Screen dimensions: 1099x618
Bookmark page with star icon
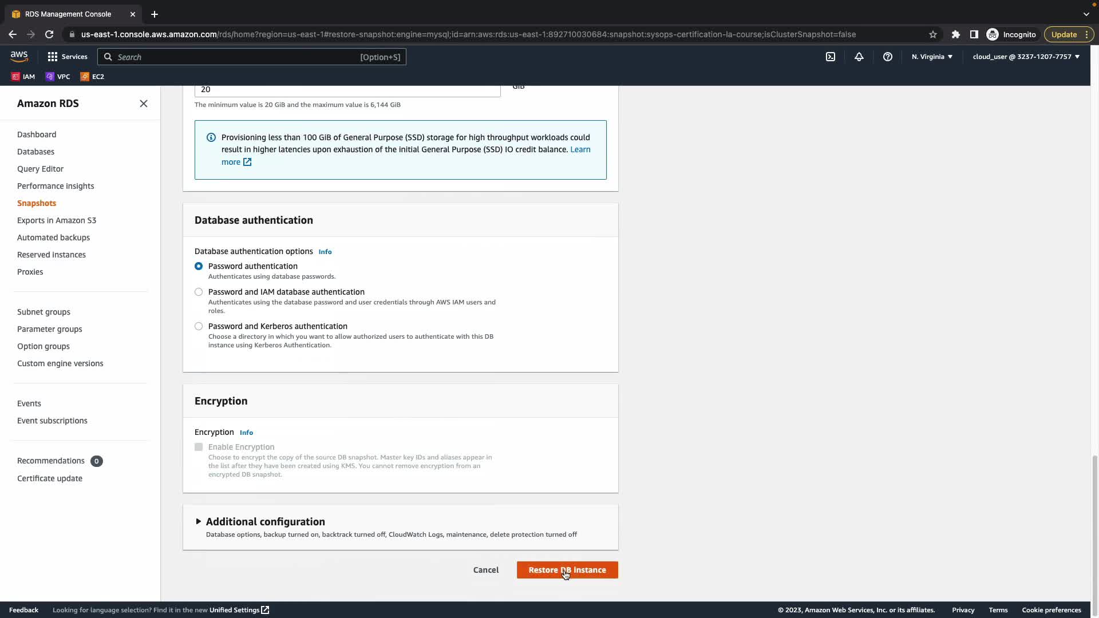(933, 34)
